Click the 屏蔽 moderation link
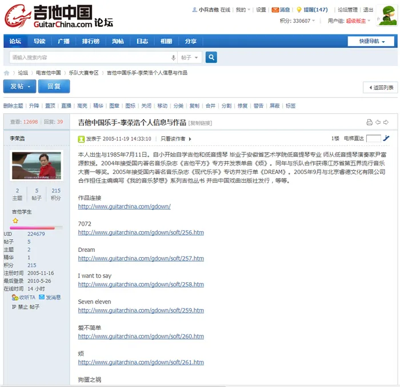 tap(275, 106)
